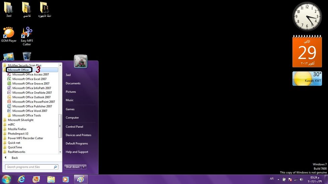The image size is (328, 184).
Task: Open Easy MP3 Cutter desktop icon
Action: pyautogui.click(x=27, y=35)
